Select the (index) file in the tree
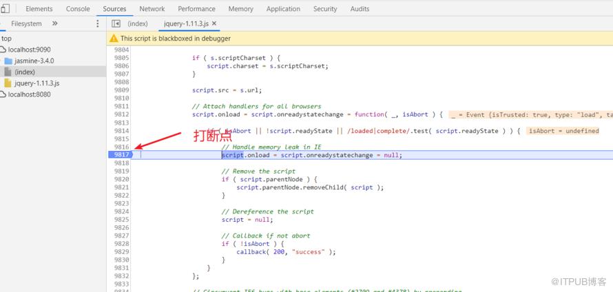Screen dimensions: 613x292 pyautogui.click(x=25, y=72)
